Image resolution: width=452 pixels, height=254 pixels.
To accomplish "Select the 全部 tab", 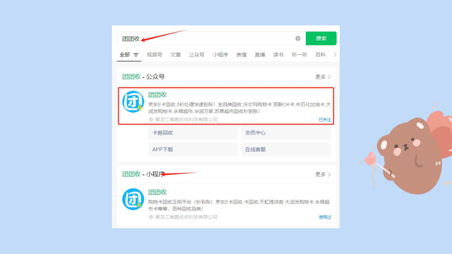I will [125, 55].
